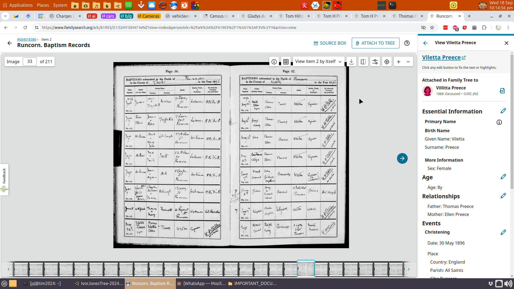Click the recenter target icon
Image resolution: width=514 pixels, height=289 pixels.
click(x=387, y=62)
